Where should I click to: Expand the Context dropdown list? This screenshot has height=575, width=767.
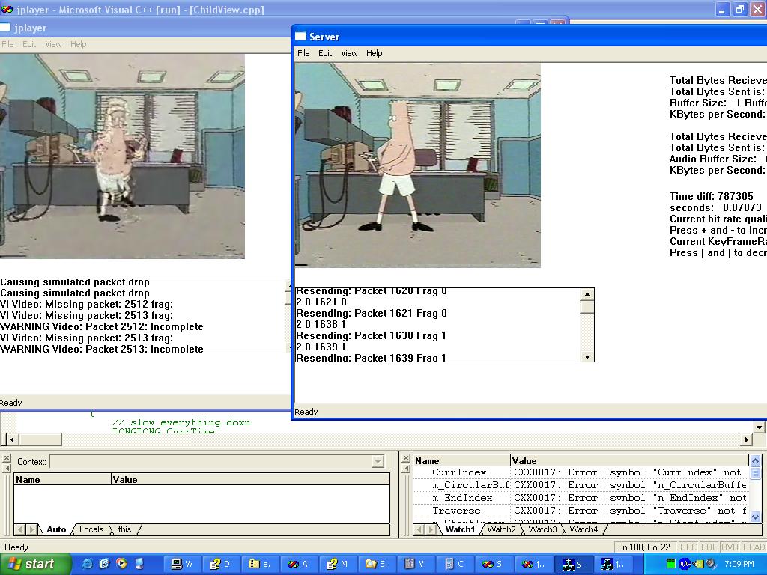(x=378, y=462)
